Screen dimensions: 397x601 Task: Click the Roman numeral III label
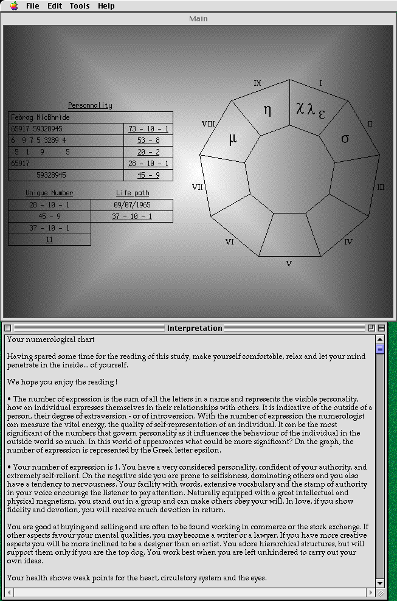tap(381, 187)
